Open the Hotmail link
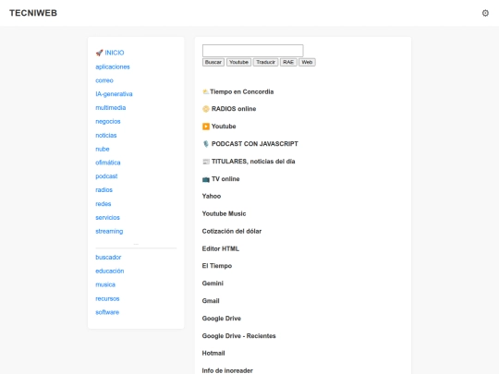The width and height of the screenshot is (499, 374). (213, 354)
